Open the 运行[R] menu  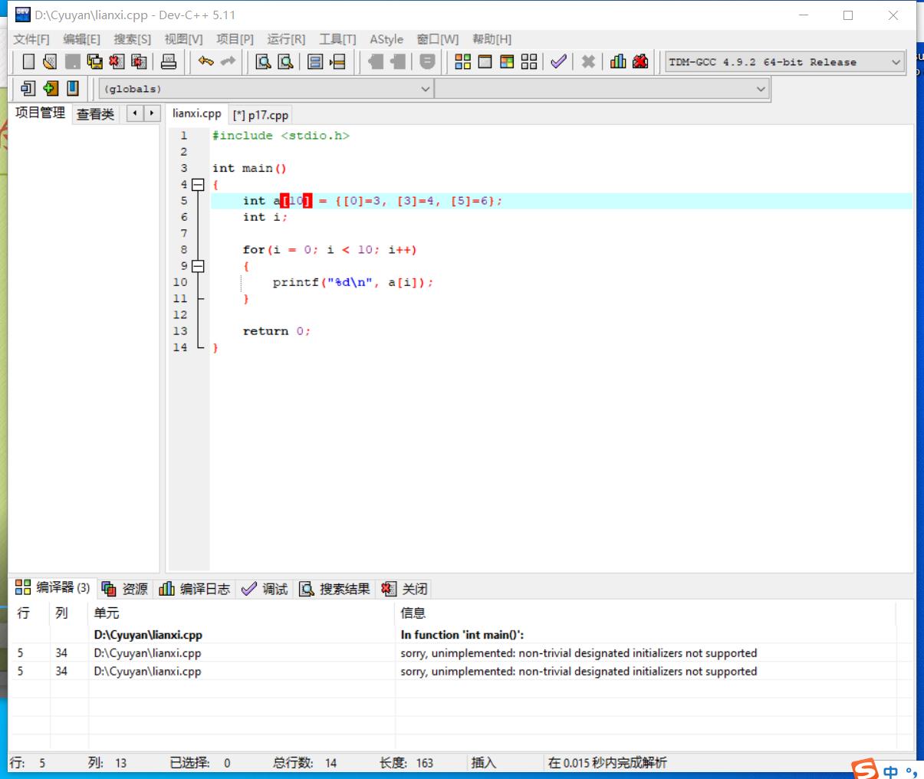pos(285,39)
